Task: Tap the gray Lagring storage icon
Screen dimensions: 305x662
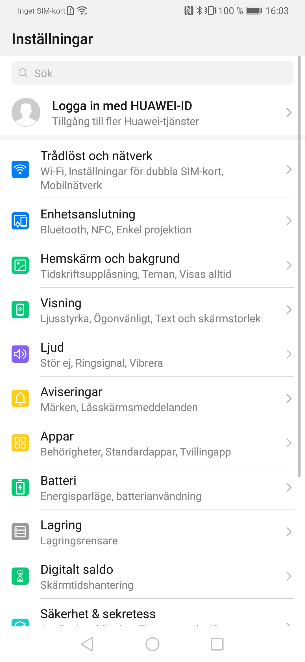Action: tap(20, 532)
